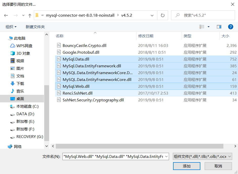Click the v4.5.2 path segment
The height and width of the screenshot is (174, 238).
[x=127, y=15]
